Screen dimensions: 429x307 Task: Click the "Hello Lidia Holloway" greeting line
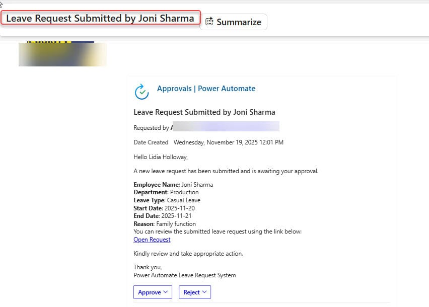click(161, 157)
